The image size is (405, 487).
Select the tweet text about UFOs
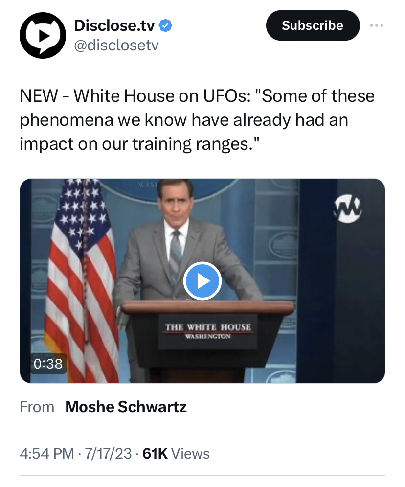tap(196, 120)
